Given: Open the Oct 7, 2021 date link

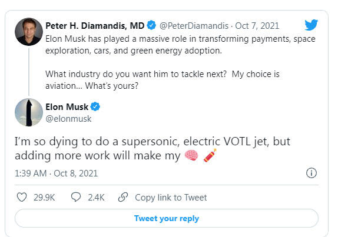Looking at the screenshot, I should click(257, 26).
